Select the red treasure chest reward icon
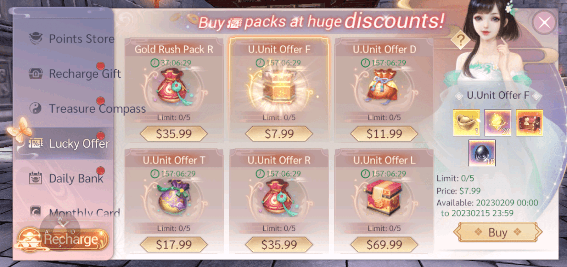Screen dimensions: 567x267 [529, 123]
